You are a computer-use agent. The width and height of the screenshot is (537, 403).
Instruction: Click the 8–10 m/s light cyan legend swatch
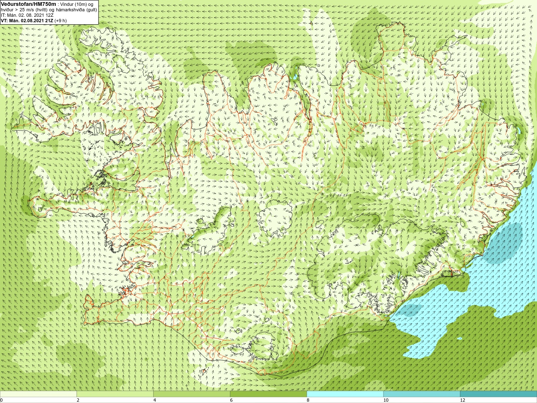point(345,394)
